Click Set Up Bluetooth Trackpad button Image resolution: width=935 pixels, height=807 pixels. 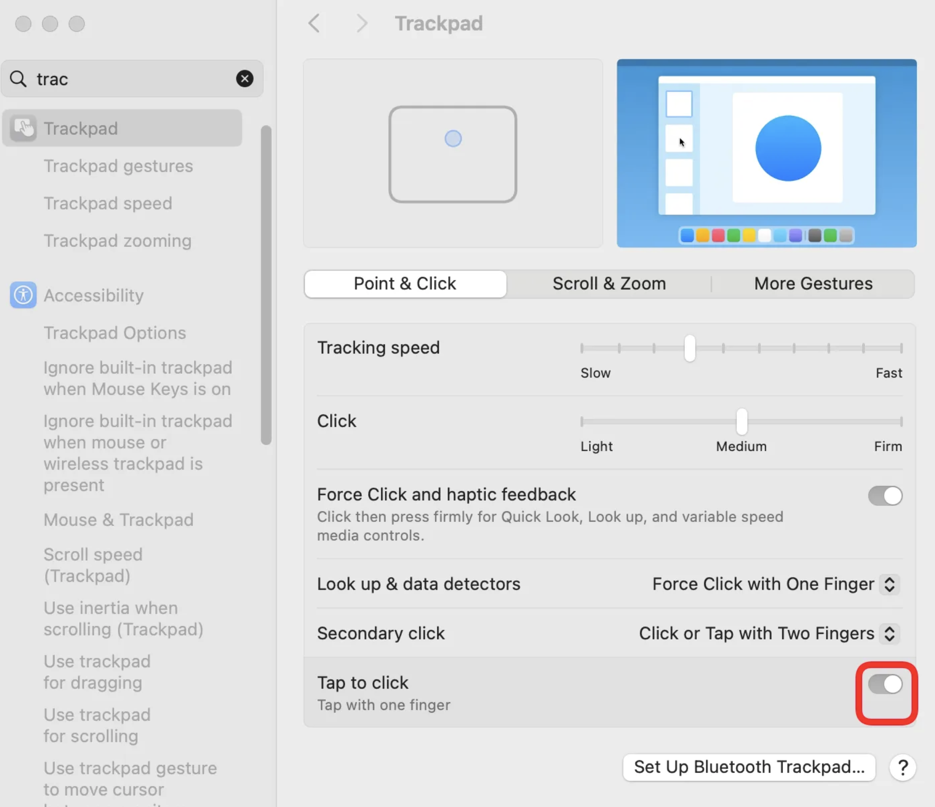749,767
